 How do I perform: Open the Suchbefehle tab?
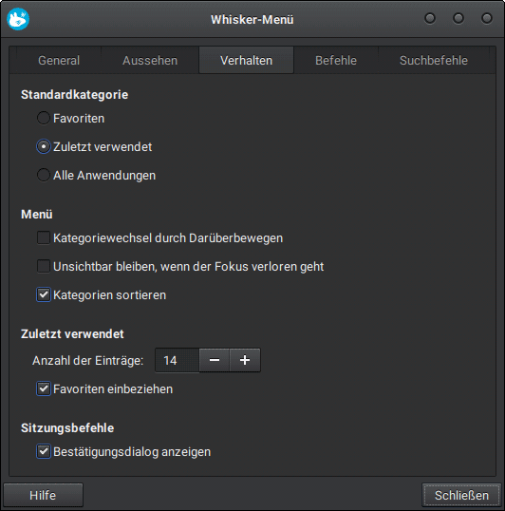pos(434,60)
